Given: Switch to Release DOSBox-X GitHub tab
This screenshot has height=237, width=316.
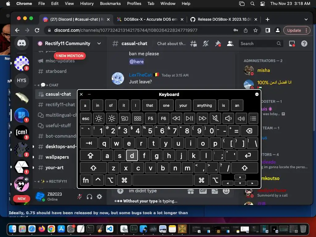Looking at the screenshot, I should click(224, 19).
